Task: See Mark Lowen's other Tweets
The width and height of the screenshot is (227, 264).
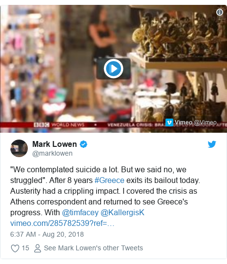Action: [x=93, y=248]
